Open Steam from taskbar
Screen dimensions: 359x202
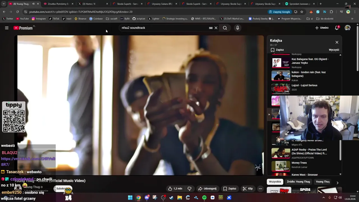171,198
